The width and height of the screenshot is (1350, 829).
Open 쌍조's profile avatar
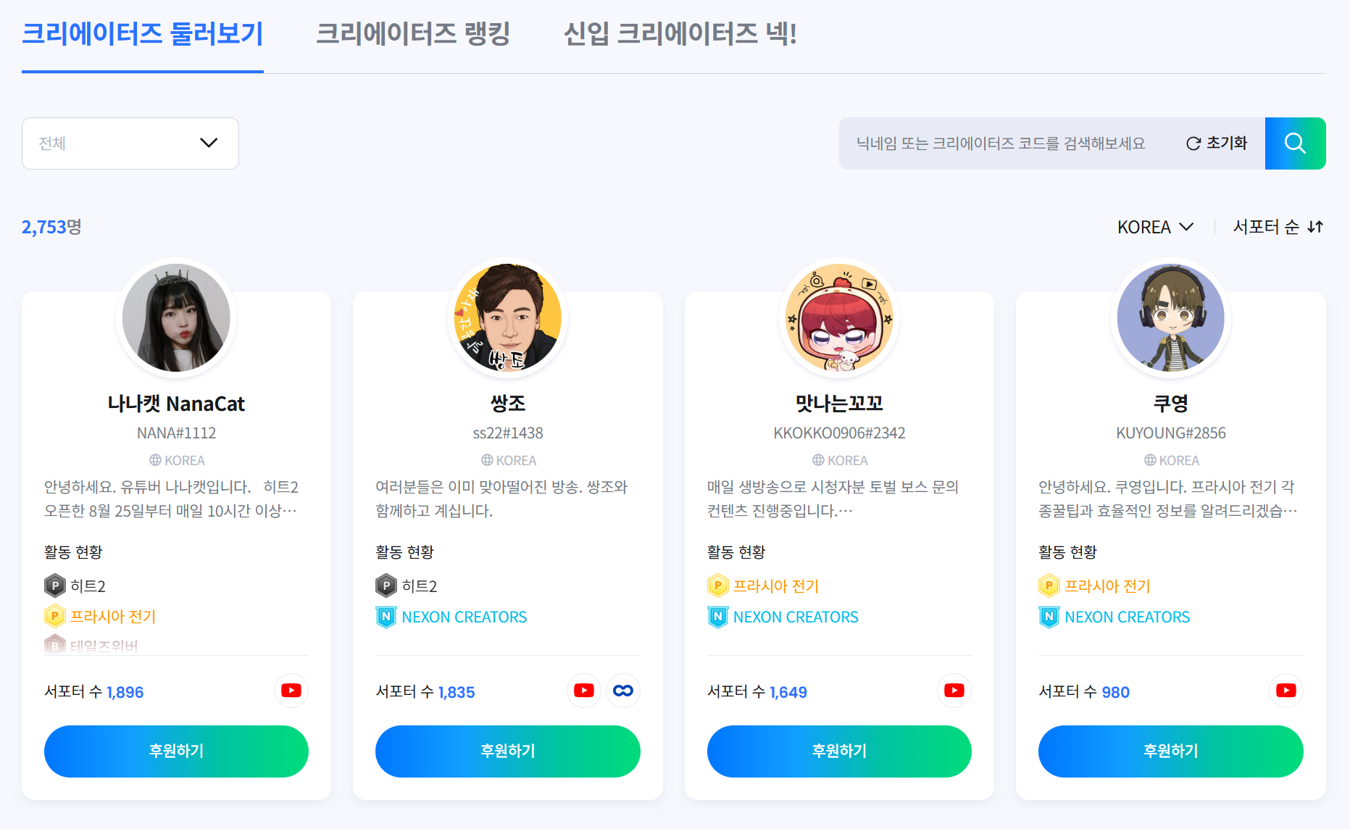pos(508,317)
